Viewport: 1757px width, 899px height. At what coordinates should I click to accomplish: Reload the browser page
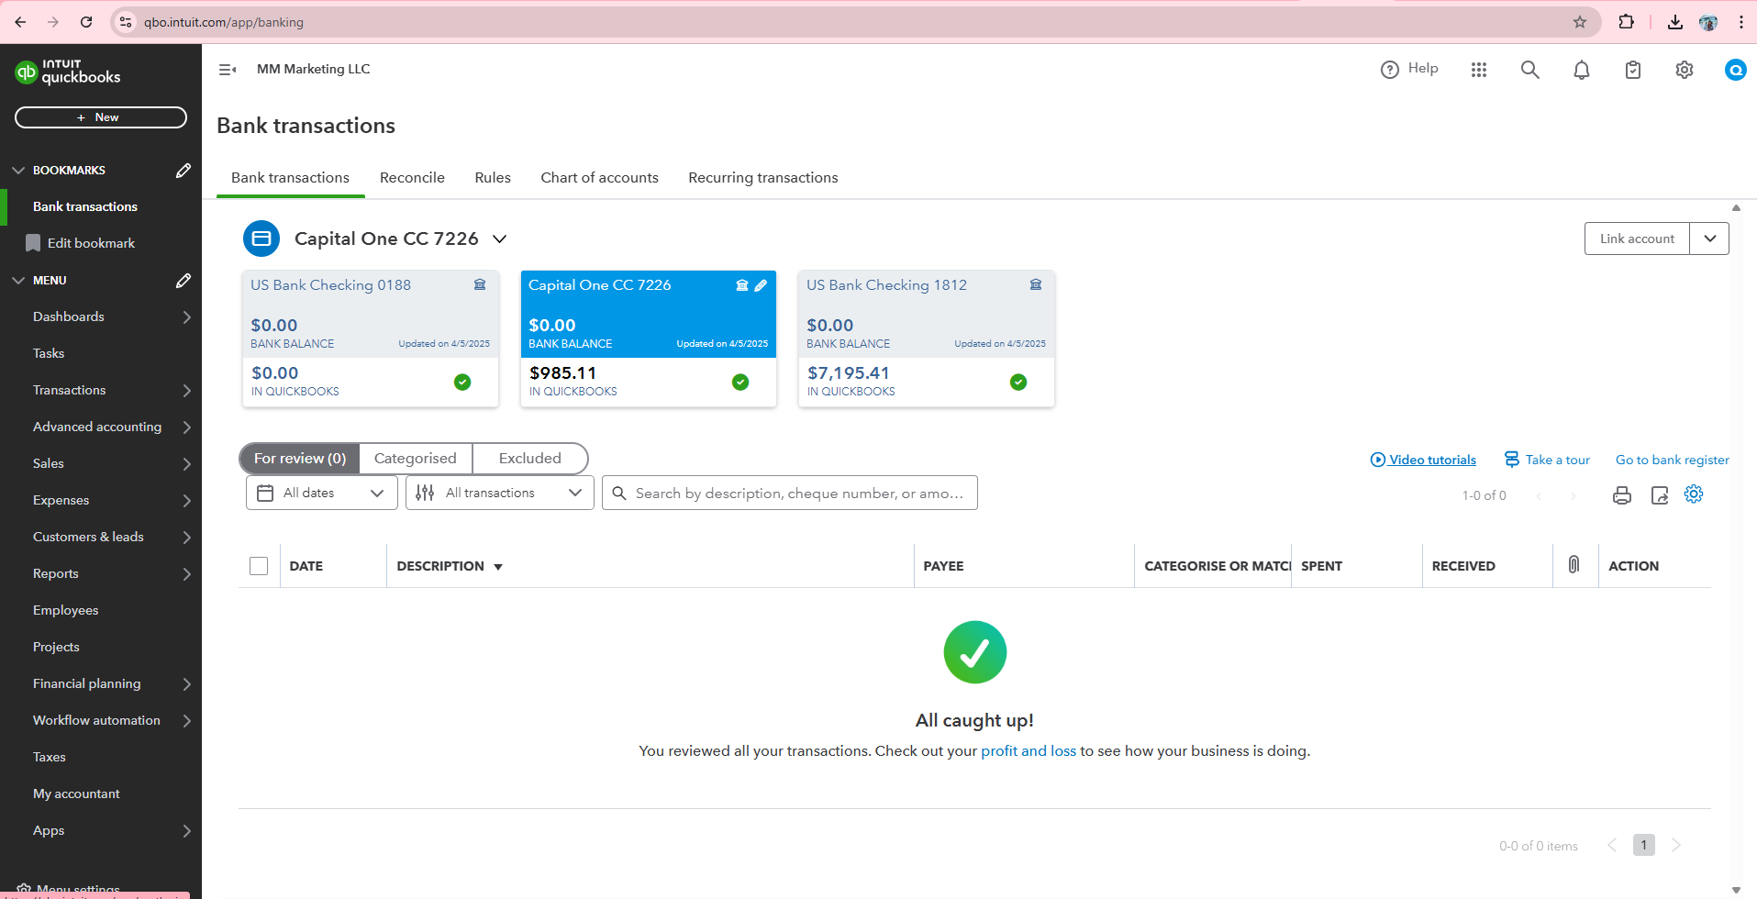[86, 22]
